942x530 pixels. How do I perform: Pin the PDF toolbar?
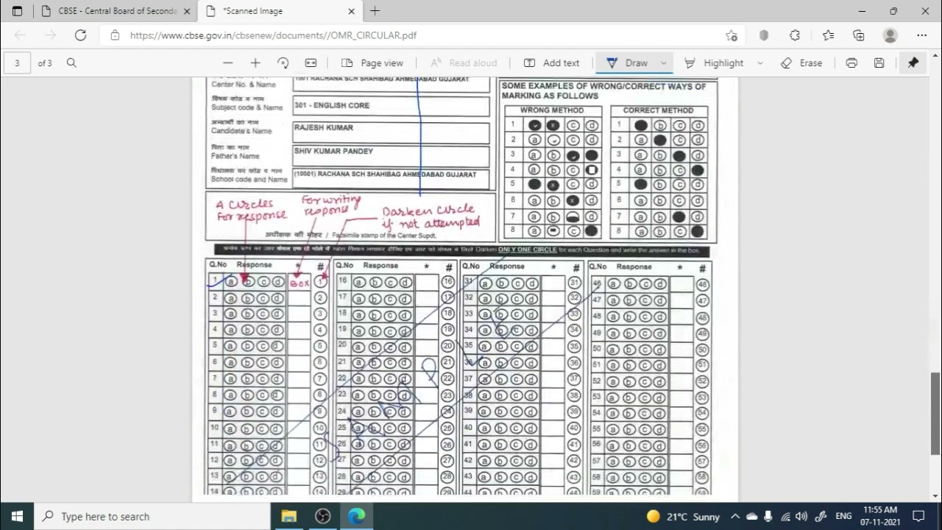click(x=913, y=63)
